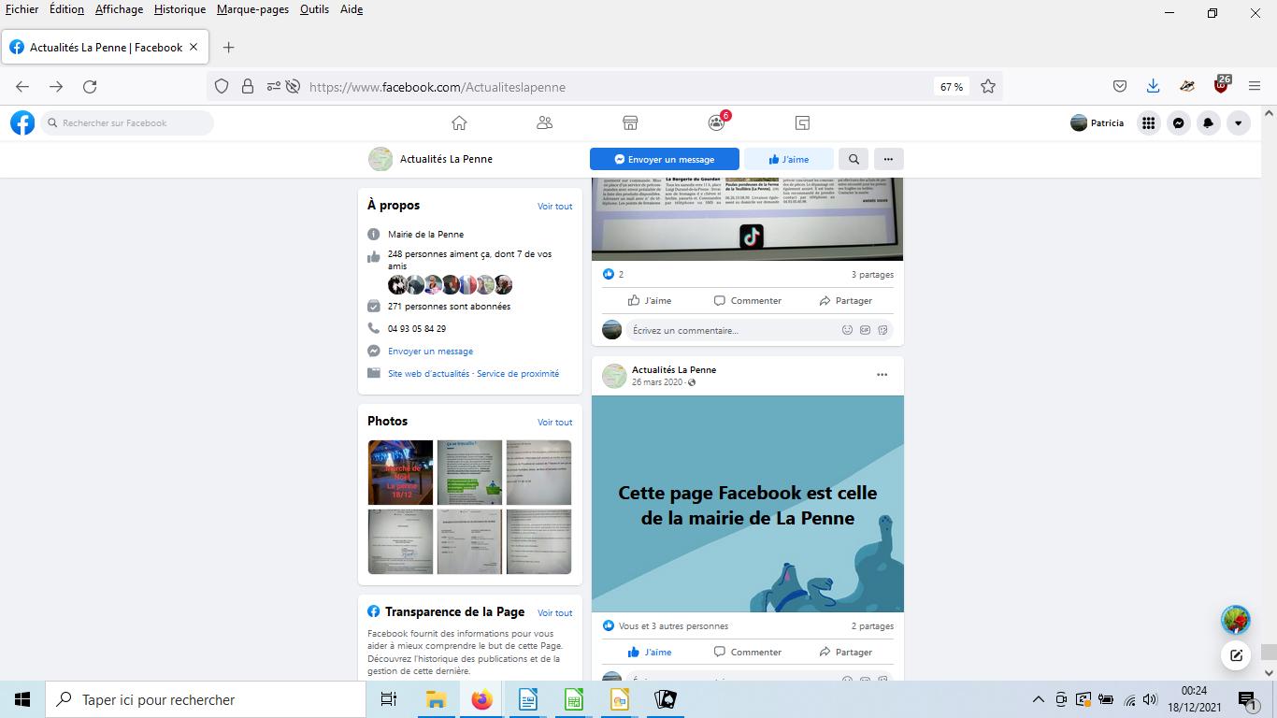Go back to previous page
The image size is (1277, 718).
pos(22,86)
